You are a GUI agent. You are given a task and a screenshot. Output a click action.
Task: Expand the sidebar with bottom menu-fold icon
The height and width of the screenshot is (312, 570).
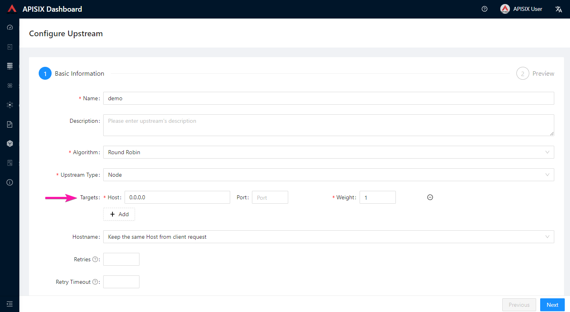[10, 304]
